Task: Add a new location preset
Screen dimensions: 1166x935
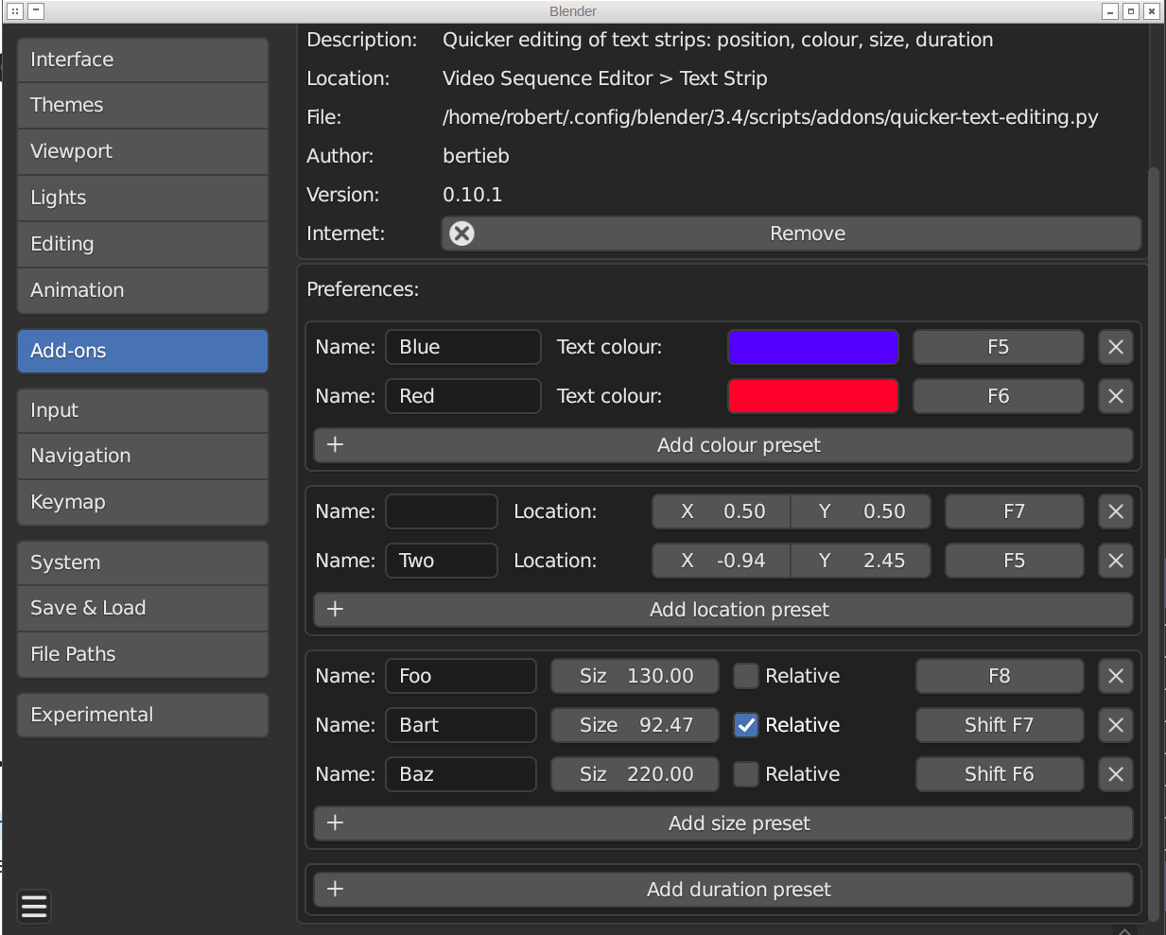Action: tap(723, 610)
